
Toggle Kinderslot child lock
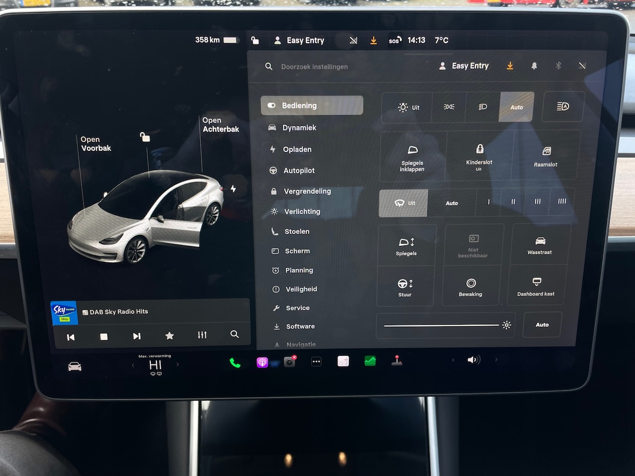point(479,156)
